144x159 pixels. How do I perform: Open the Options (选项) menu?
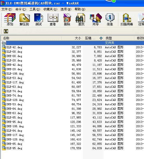tap(66, 9)
